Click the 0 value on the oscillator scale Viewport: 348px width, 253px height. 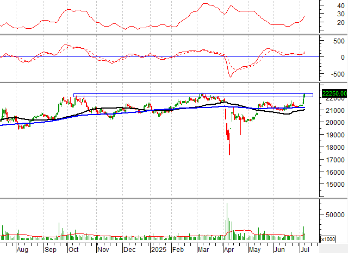tap(343, 58)
